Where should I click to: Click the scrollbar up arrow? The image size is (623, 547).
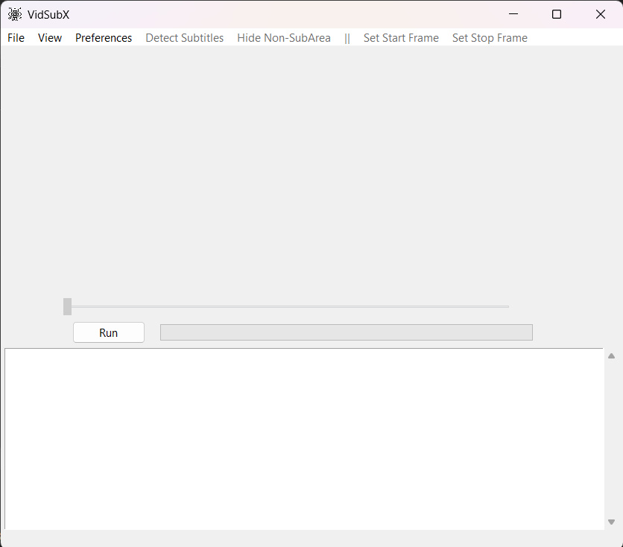(x=611, y=355)
